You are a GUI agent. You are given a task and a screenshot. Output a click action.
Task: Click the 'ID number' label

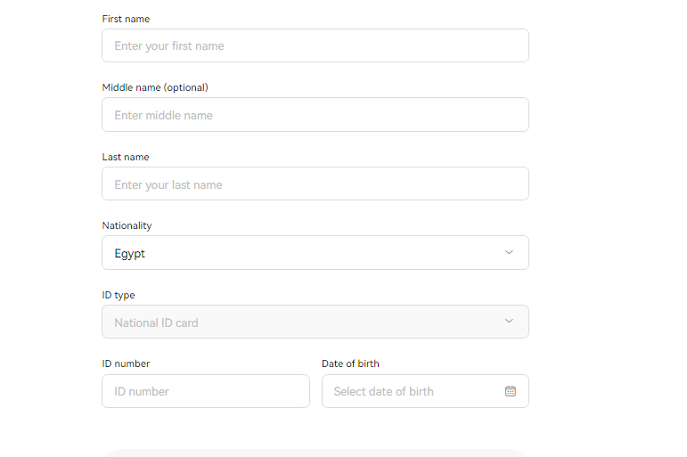(126, 363)
